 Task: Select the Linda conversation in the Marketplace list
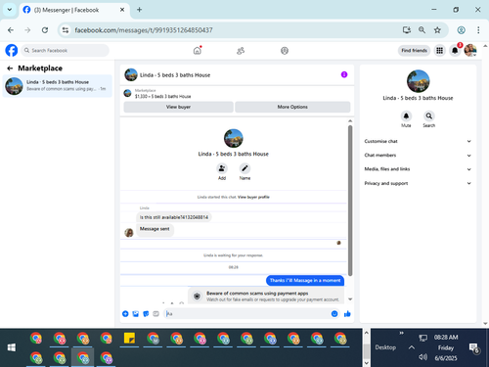pos(58,86)
